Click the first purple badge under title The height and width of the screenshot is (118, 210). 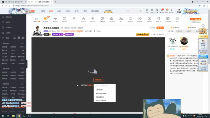pos(57,34)
